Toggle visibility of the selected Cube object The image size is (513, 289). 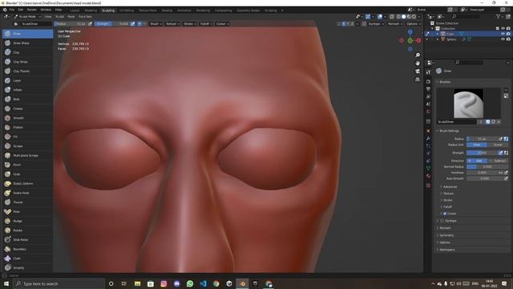coord(503,34)
